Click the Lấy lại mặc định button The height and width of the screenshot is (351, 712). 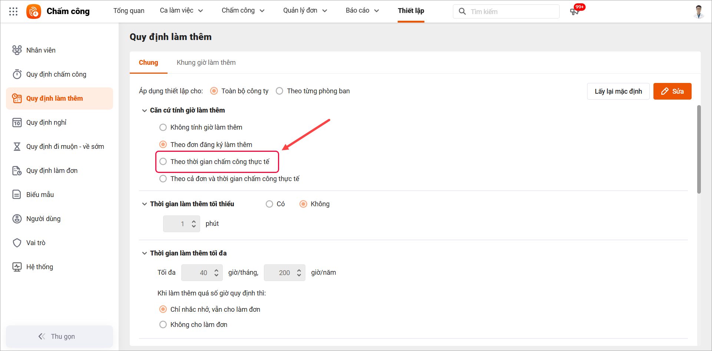click(x=618, y=91)
